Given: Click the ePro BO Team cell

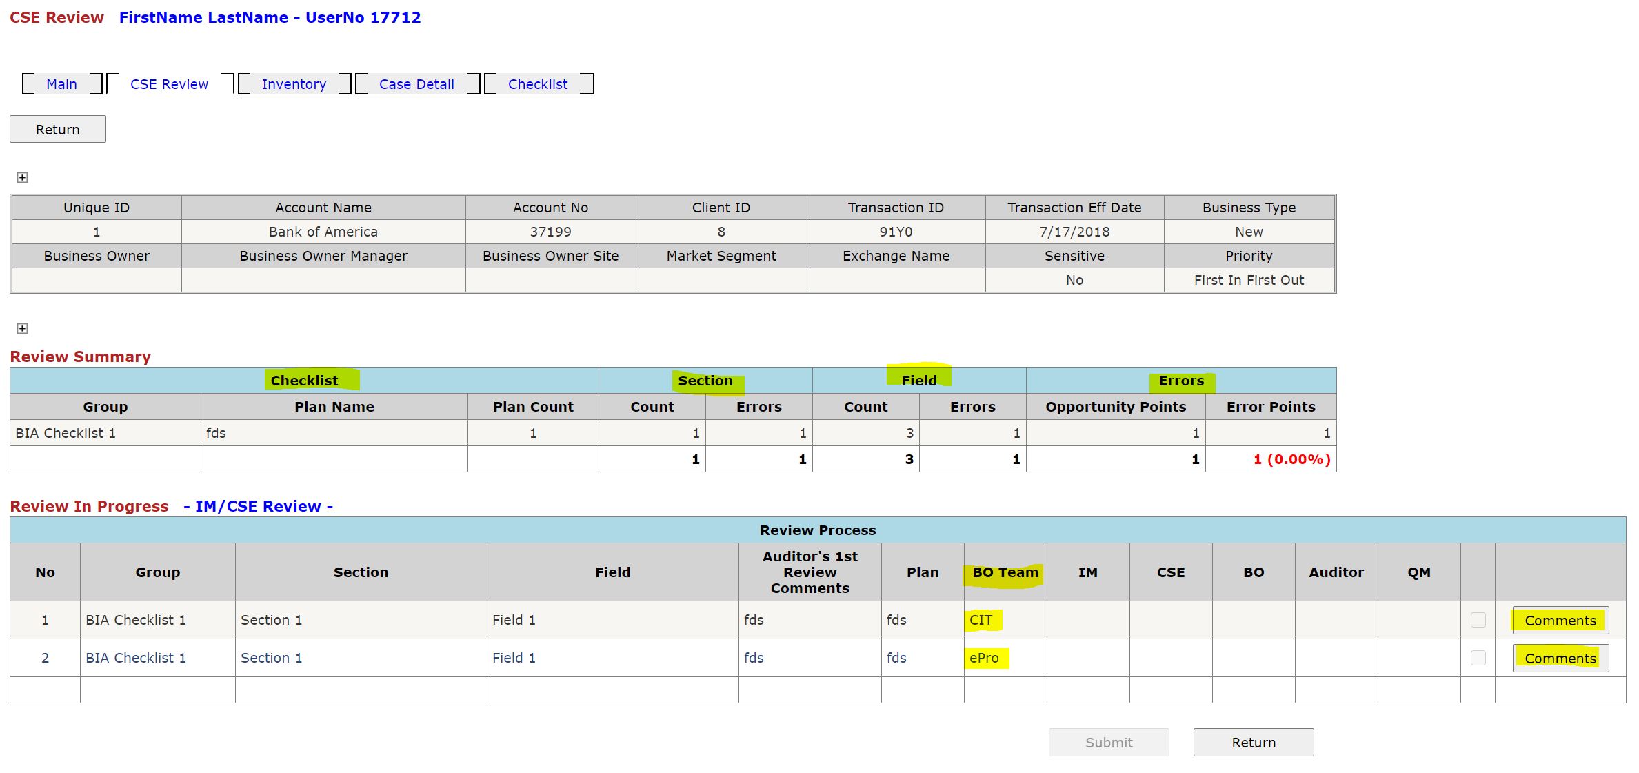Looking at the screenshot, I should pos(984,658).
